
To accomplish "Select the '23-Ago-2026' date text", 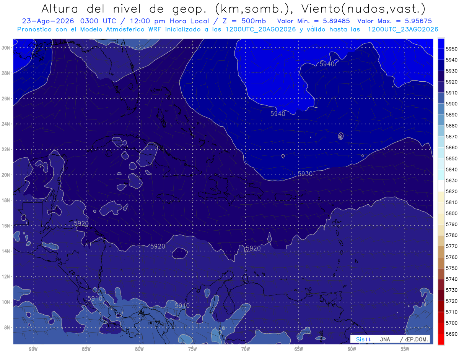I will click(x=48, y=21).
